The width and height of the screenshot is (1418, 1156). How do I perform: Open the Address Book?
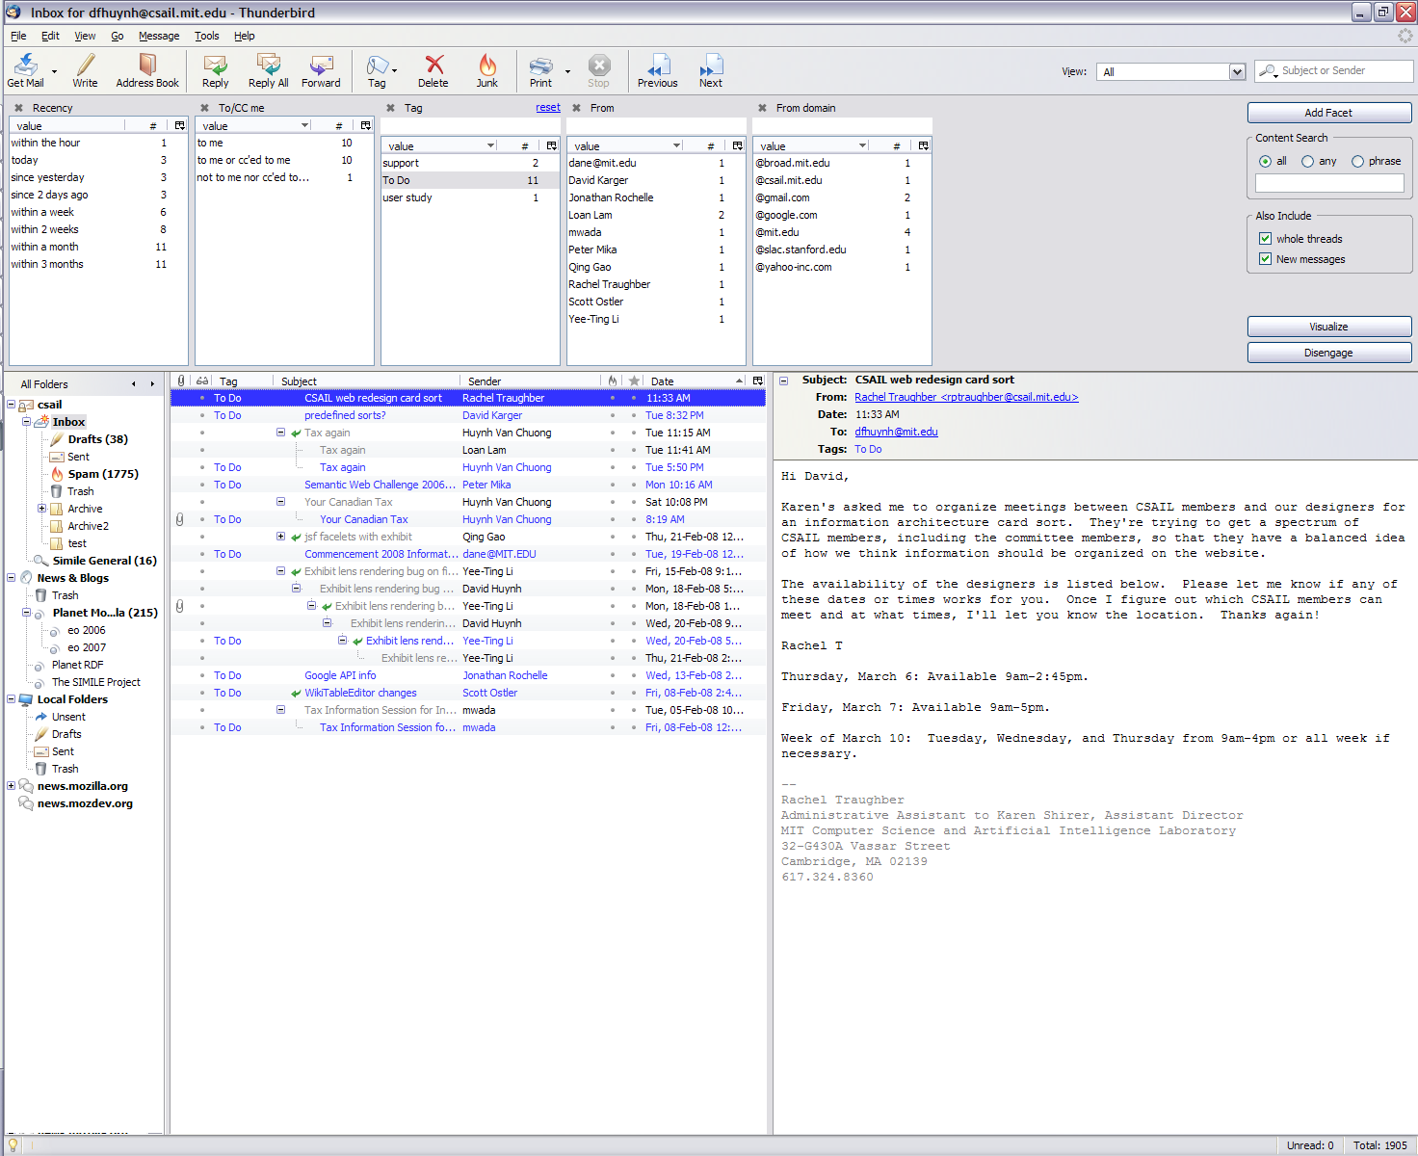coord(147,69)
